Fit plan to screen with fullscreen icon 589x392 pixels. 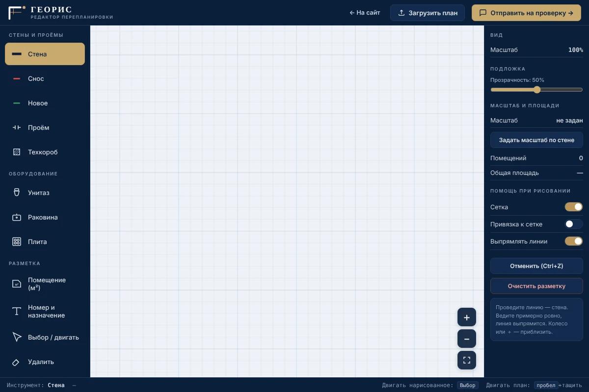(467, 360)
